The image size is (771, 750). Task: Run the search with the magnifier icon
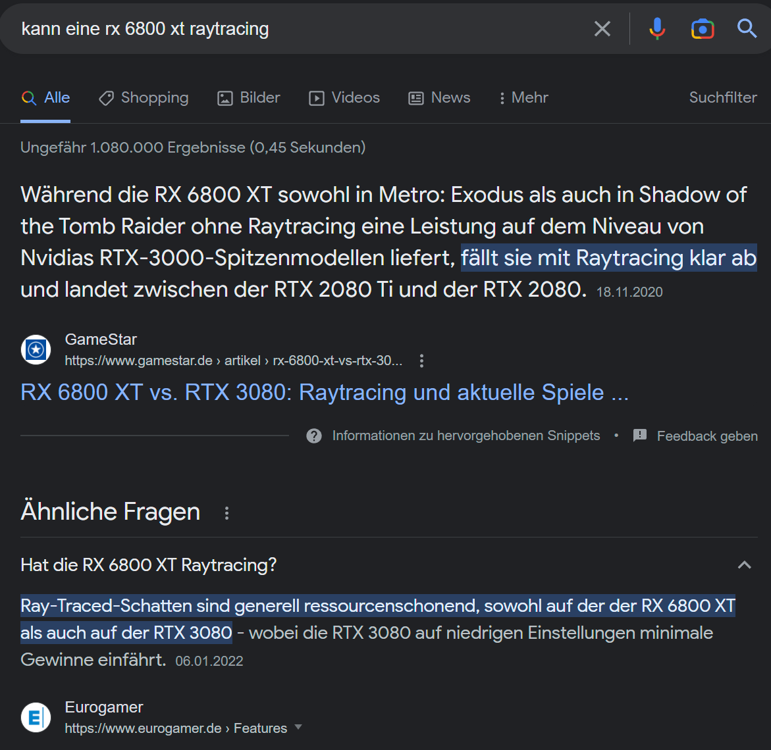click(x=747, y=28)
